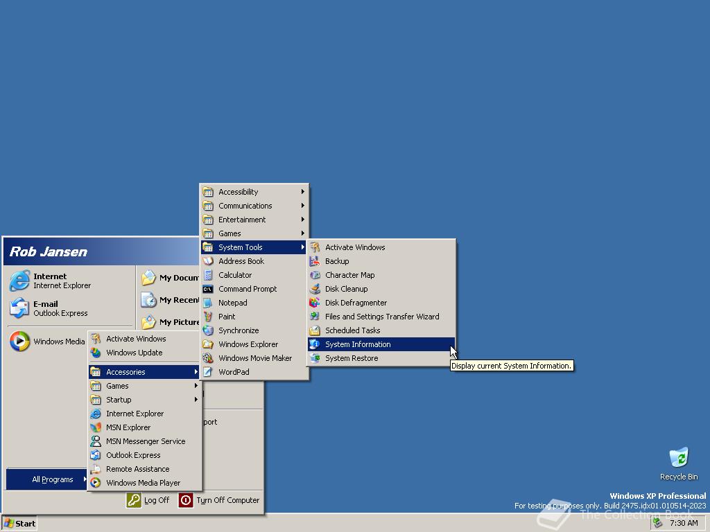Expand the System Tools submenu arrow
Screen dimensions: 710x532
coord(302,247)
